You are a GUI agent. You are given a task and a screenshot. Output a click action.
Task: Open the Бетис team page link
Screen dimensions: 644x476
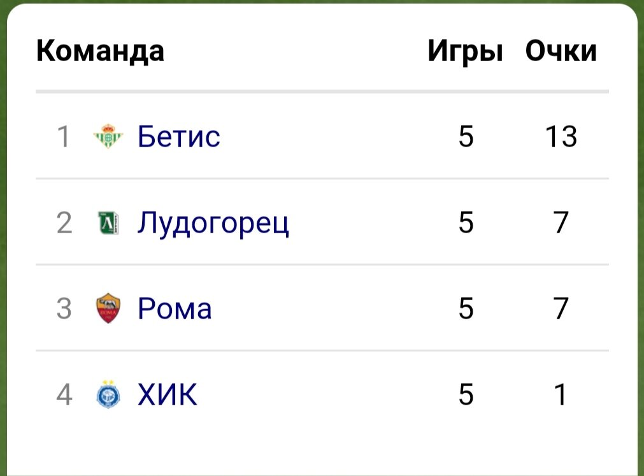[179, 137]
